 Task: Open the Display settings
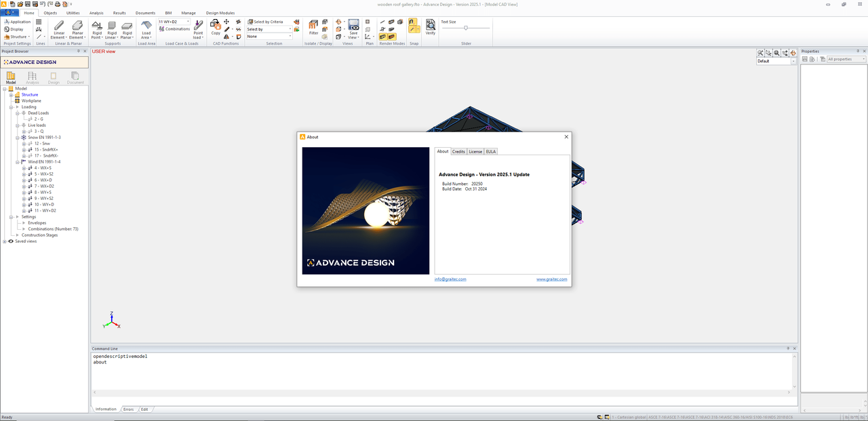click(x=14, y=29)
